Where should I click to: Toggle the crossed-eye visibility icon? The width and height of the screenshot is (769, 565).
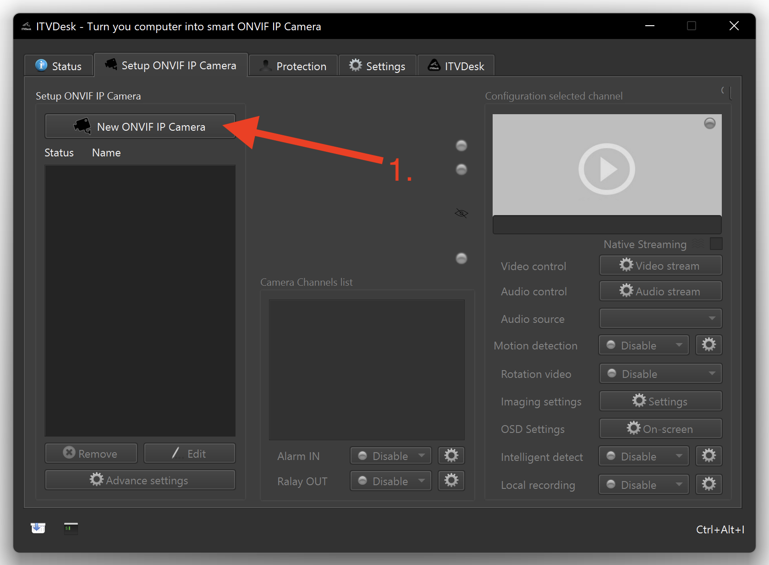click(x=461, y=213)
